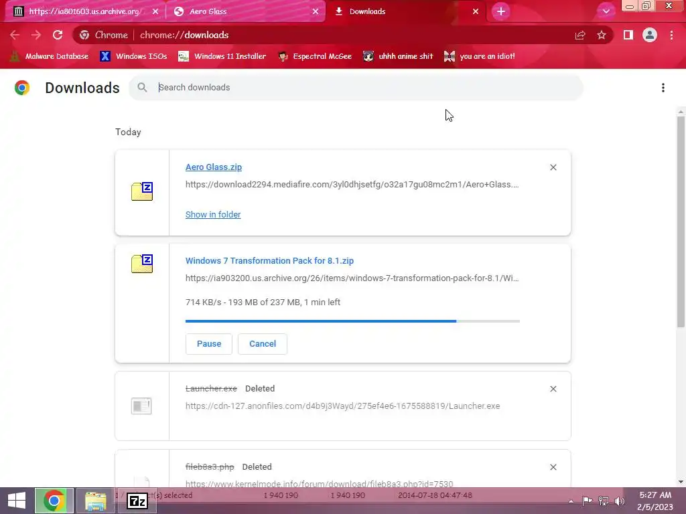Screen dimensions: 686x514
Task: Click the download speed status text
Action: (x=263, y=303)
